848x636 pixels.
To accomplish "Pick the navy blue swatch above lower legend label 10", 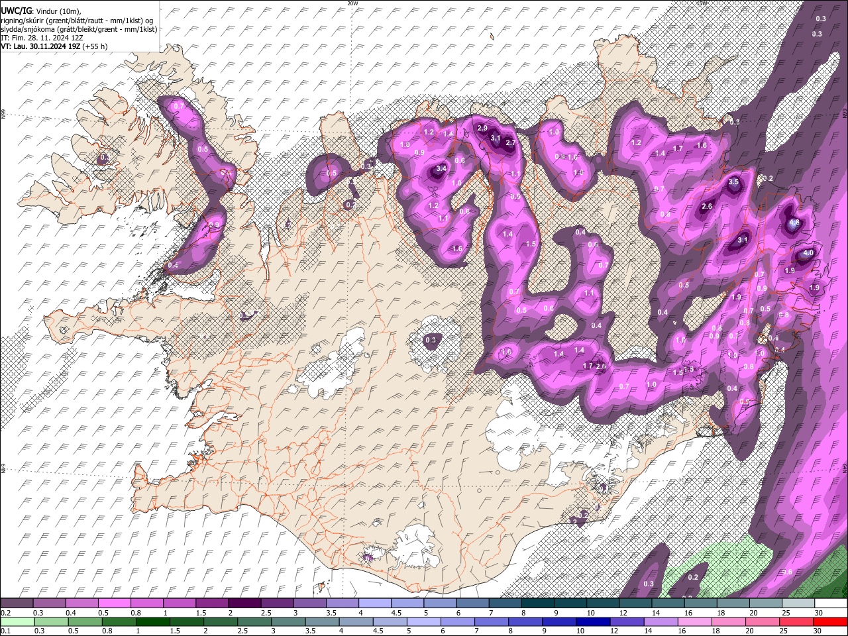I will (x=593, y=621).
